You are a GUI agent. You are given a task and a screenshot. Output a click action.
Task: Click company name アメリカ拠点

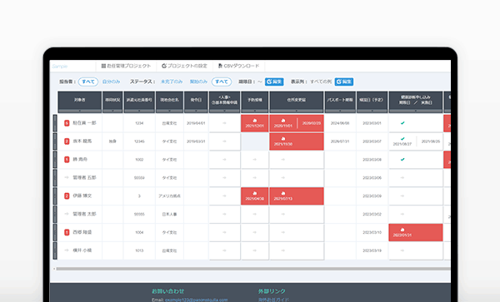pyautogui.click(x=169, y=196)
